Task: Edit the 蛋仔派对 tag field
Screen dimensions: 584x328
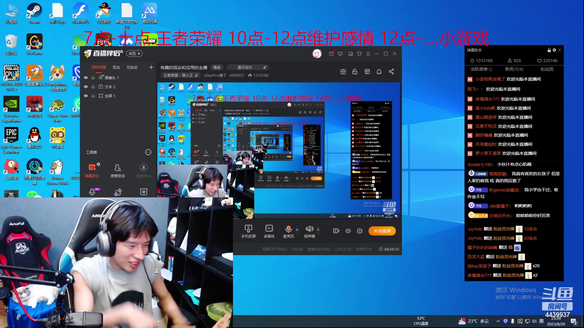Action: click(x=248, y=67)
